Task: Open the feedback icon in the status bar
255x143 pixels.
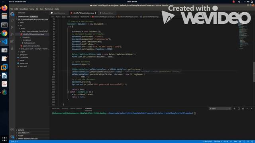Action: tap(248, 141)
